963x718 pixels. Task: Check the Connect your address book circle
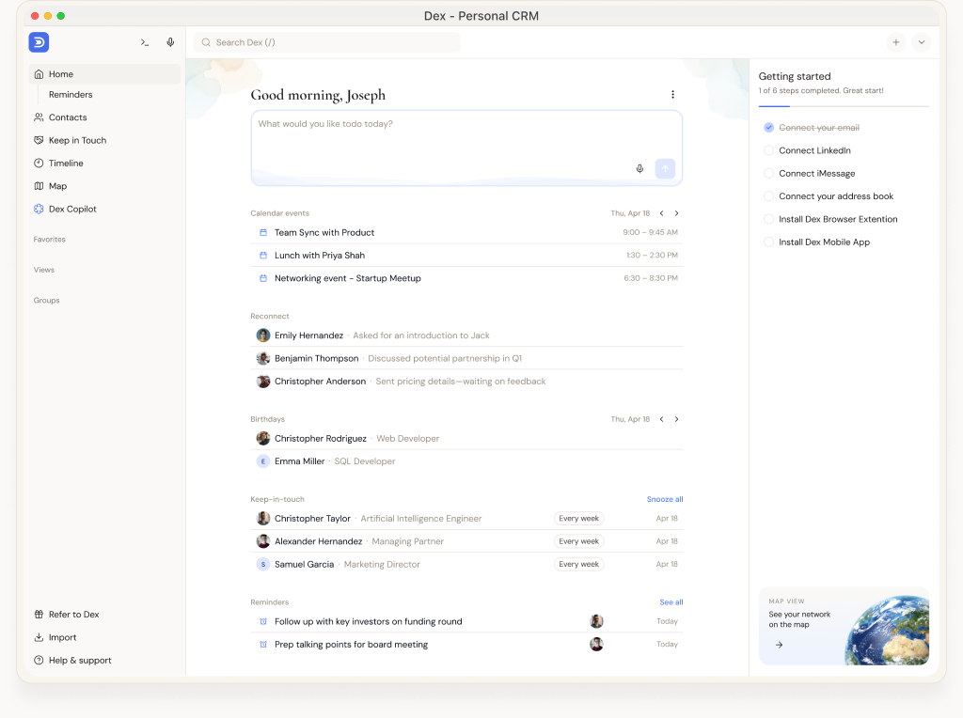(x=768, y=196)
